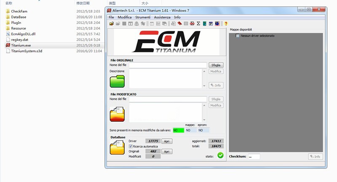Viewport: 337px width, 182px height.
Task: Click the red-yellow modified file folder icon
Action: click(x=117, y=114)
